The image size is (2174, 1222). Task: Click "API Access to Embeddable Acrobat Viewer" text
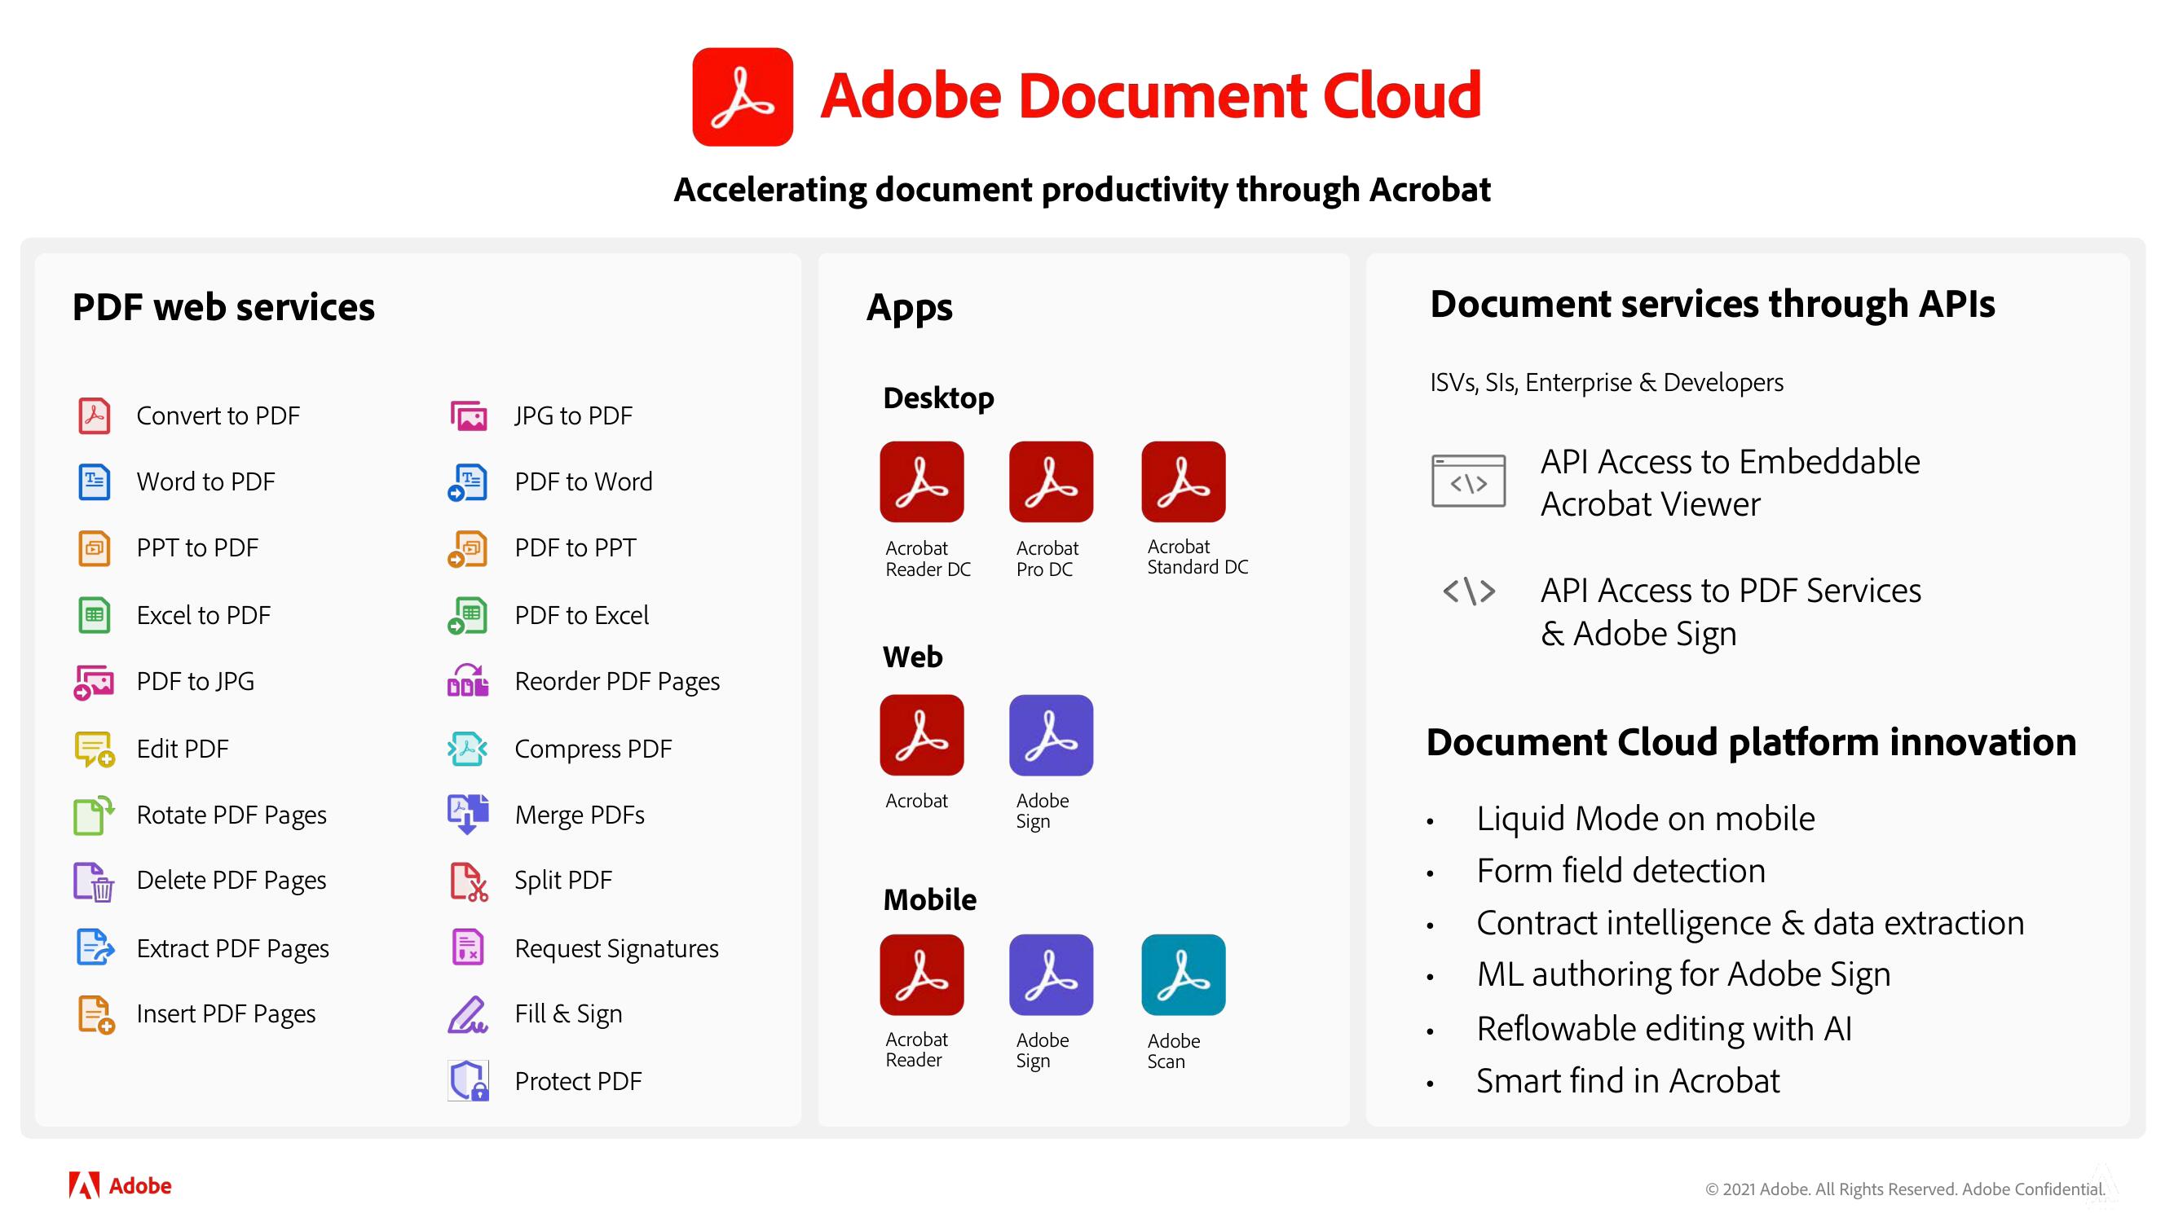(x=1730, y=482)
